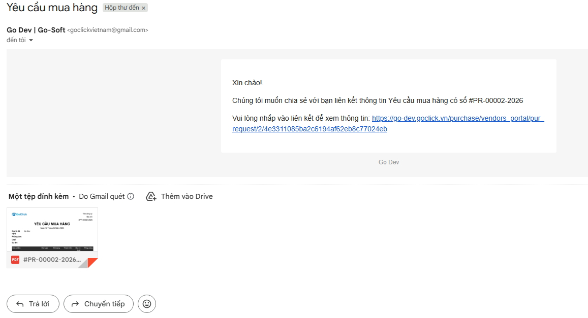The image size is (588, 318).
Task: Click the red PDF file icon
Action: (x=15, y=259)
